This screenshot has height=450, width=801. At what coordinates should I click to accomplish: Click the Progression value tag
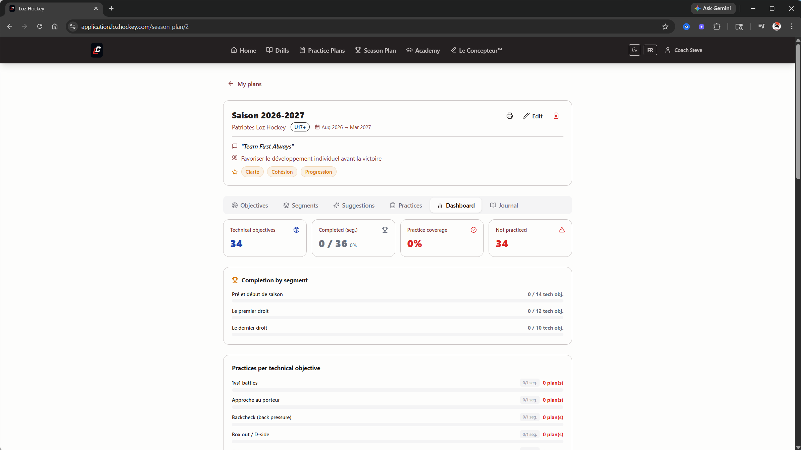click(318, 172)
